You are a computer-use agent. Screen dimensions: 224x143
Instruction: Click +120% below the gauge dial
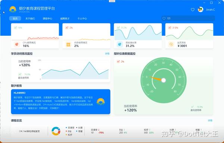click(x=130, y=110)
